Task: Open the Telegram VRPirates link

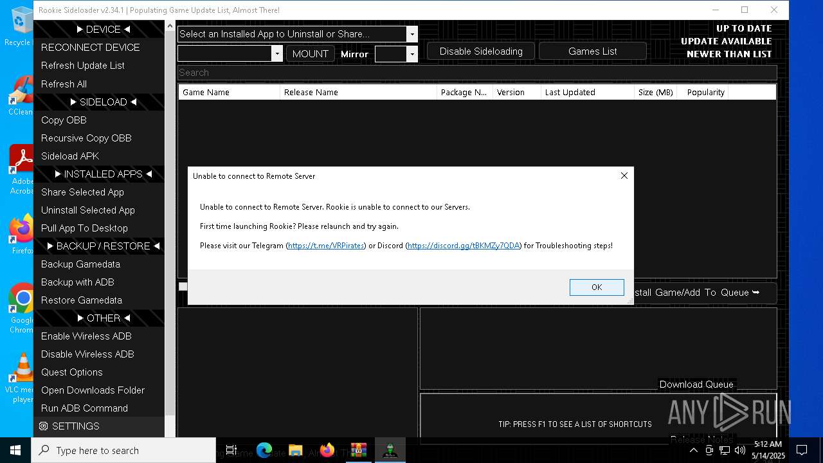Action: click(326, 246)
